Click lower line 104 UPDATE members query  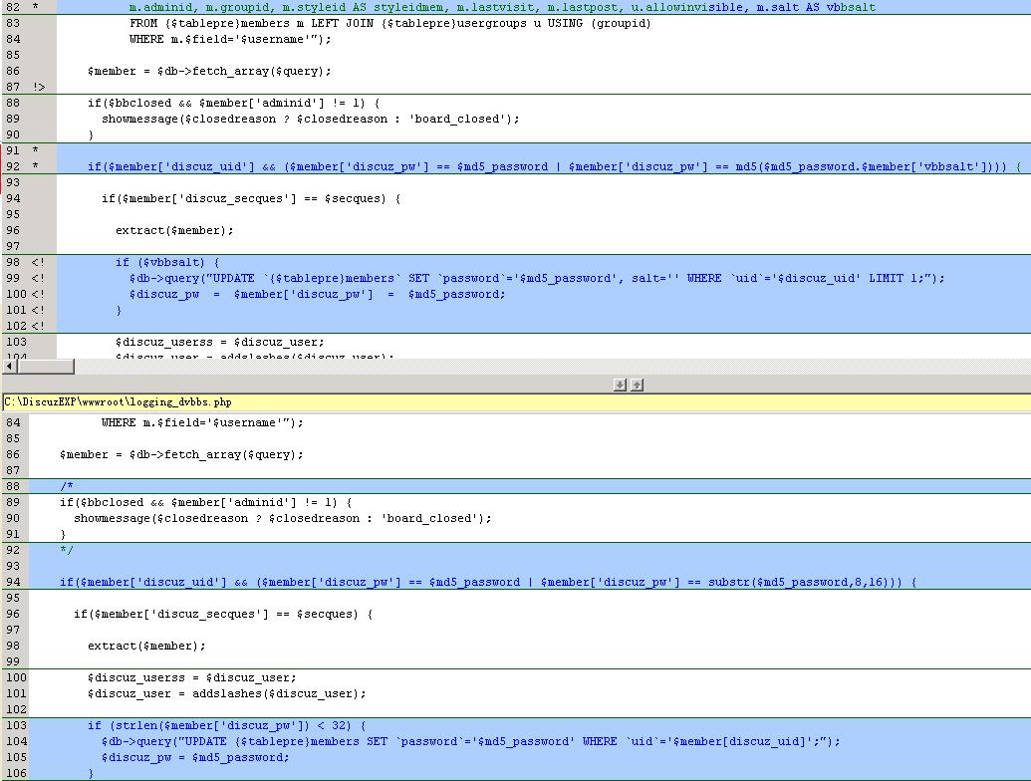(x=471, y=741)
